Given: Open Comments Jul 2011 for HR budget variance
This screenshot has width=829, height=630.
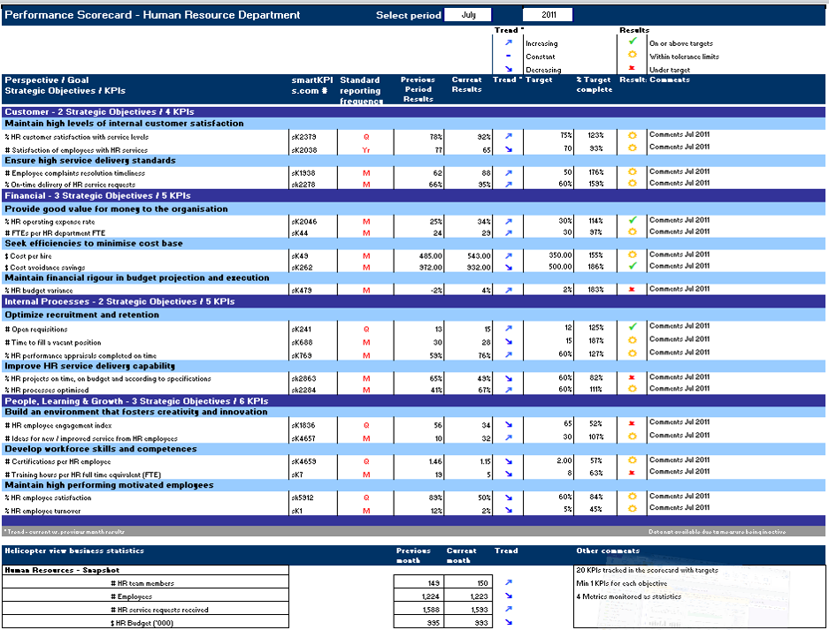Looking at the screenshot, I should tap(679, 289).
